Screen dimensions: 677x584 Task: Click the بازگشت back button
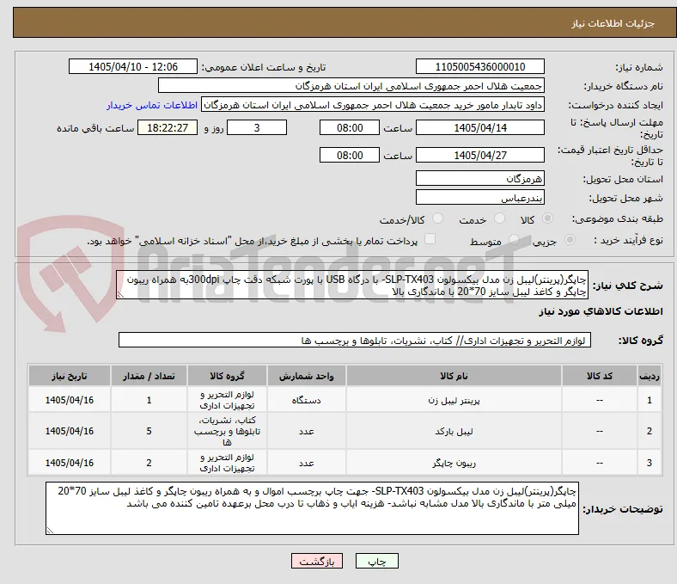point(317,561)
